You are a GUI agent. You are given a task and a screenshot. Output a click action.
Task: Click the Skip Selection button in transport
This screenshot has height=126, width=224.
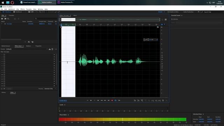(x=119, y=100)
